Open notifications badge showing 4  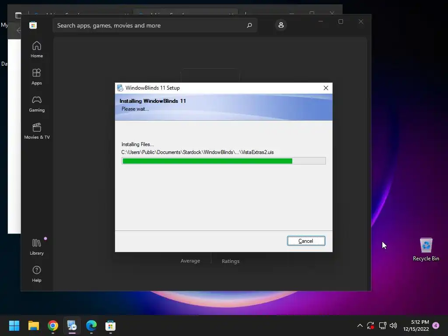(x=436, y=325)
